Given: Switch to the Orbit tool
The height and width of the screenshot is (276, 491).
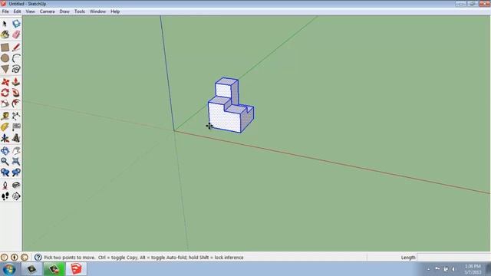Looking at the screenshot, I should coord(5,151).
